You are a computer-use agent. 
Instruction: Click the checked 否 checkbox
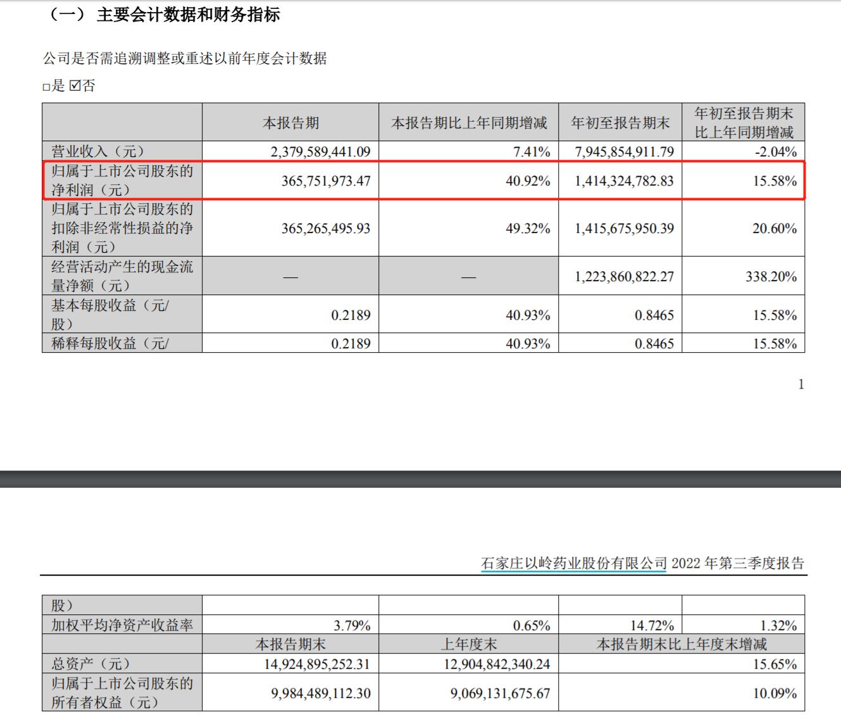pos(75,86)
